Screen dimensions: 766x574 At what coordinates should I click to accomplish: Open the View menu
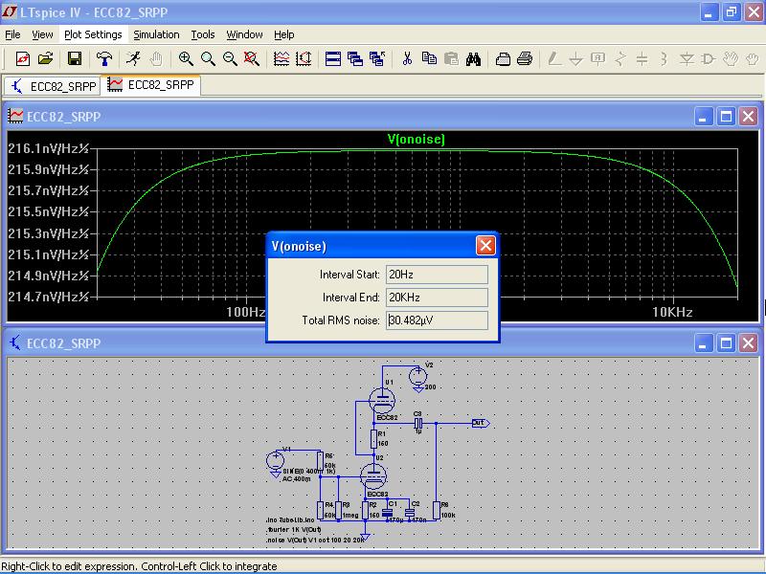coord(42,34)
